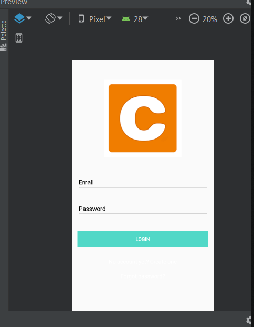Open the Palette side tab
Viewport: 254px width, 327px height.
click(4, 35)
